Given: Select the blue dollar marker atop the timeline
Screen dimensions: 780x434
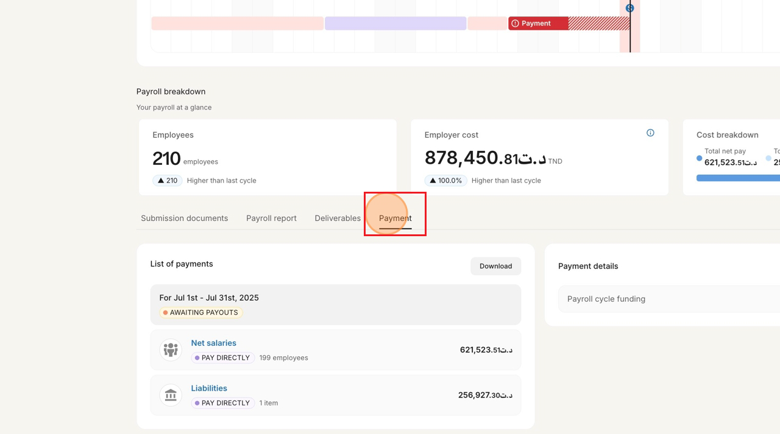Looking at the screenshot, I should [629, 8].
